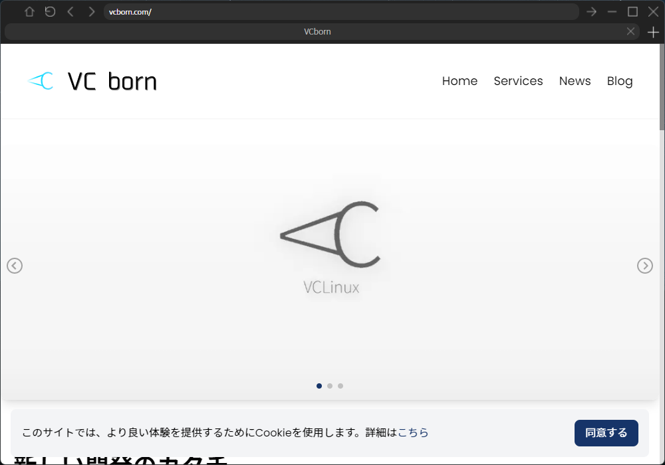Image resolution: width=665 pixels, height=465 pixels.
Task: Open a new tab with the plus icon
Action: point(654,31)
